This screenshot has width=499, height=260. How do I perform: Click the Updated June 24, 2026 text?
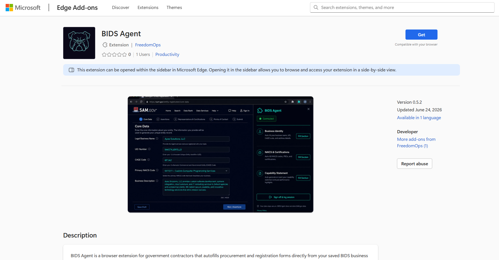click(419, 110)
